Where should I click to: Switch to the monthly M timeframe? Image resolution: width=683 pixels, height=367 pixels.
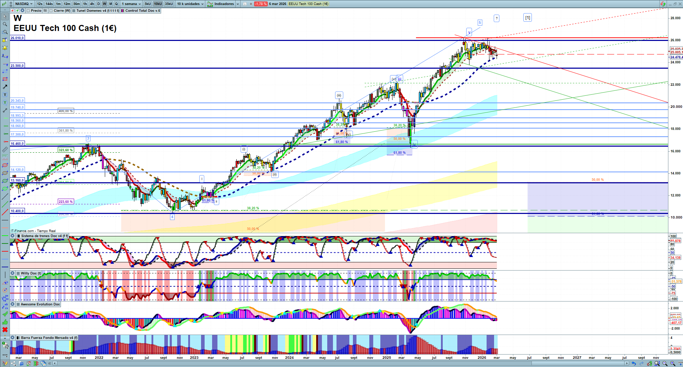(111, 4)
